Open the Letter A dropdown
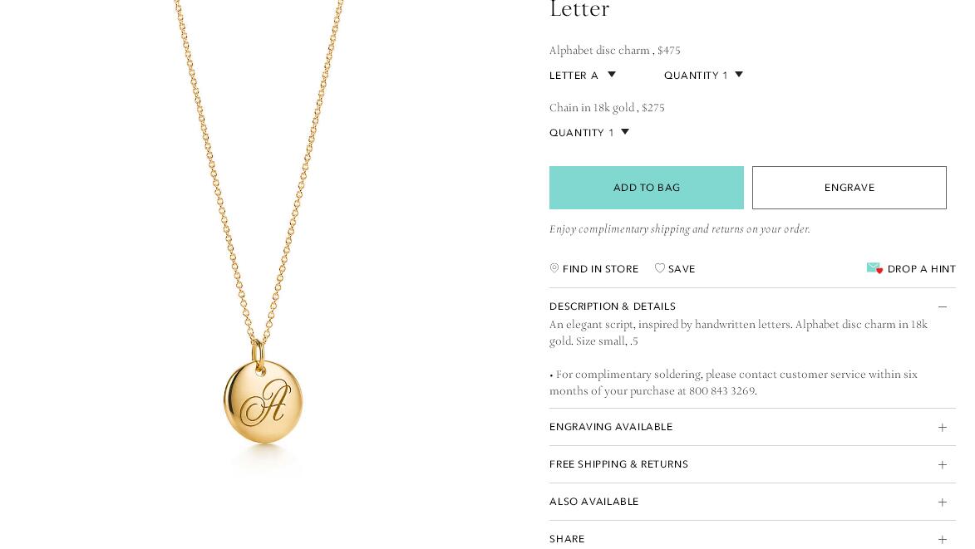975x549 pixels. coord(583,75)
